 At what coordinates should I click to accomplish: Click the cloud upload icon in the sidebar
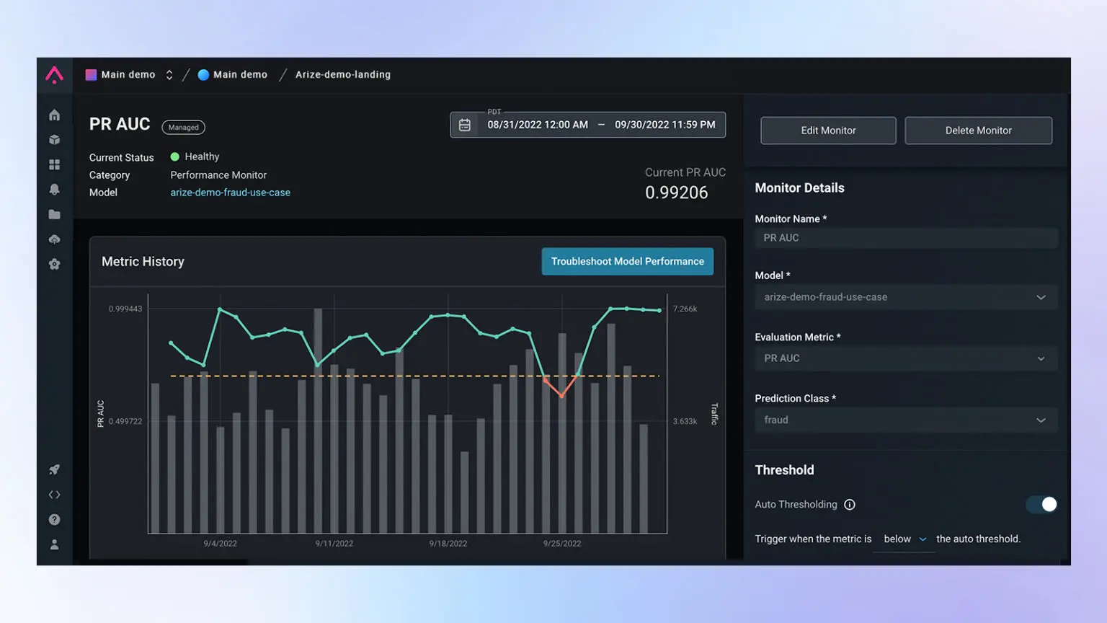[54, 239]
